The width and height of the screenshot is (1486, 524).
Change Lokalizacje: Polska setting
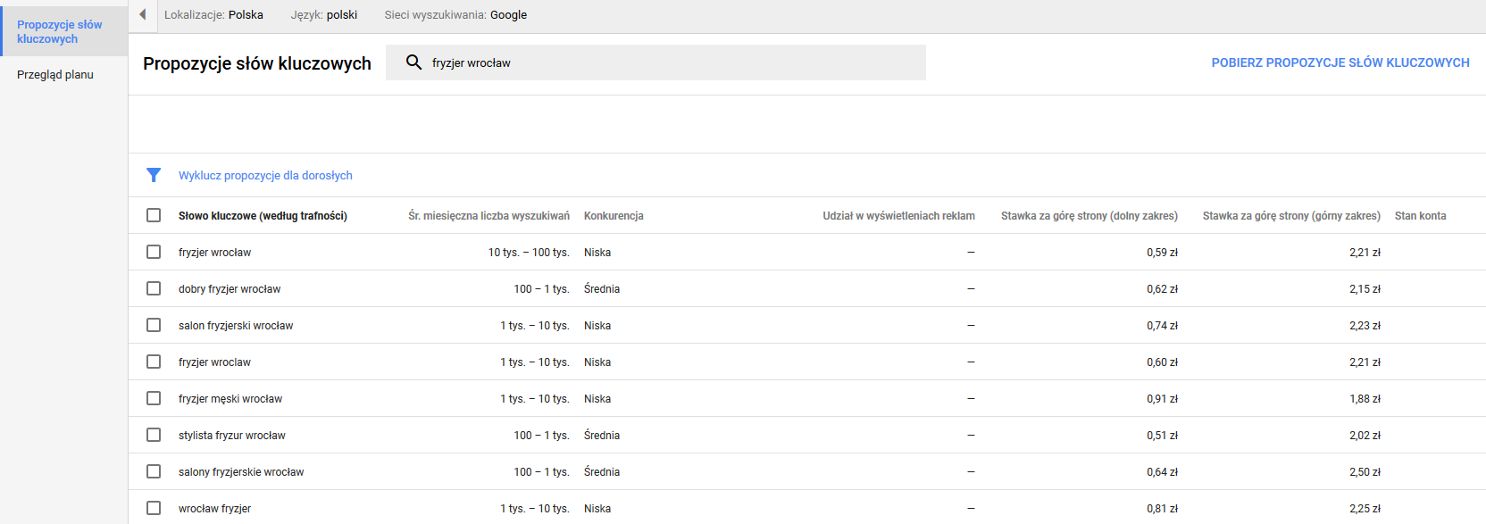pyautogui.click(x=213, y=14)
